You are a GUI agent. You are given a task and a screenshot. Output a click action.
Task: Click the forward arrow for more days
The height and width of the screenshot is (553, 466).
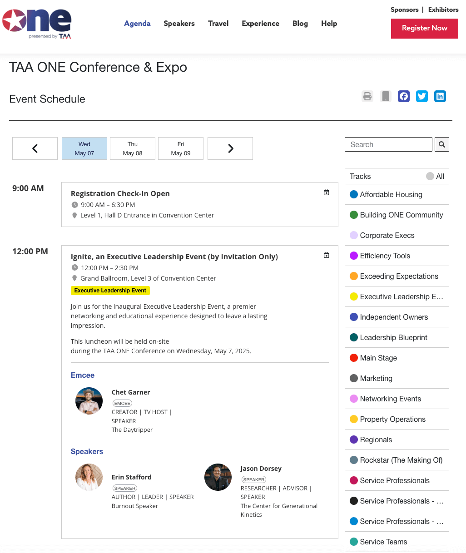click(230, 148)
